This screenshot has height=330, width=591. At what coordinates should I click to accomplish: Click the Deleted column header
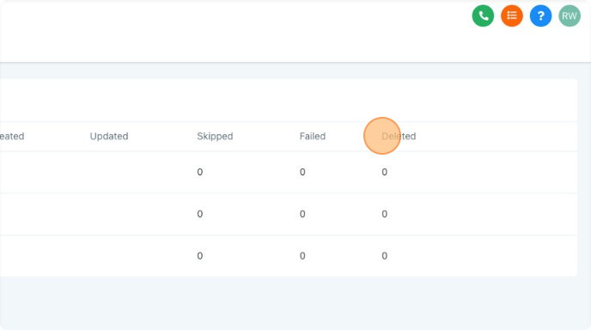click(399, 136)
